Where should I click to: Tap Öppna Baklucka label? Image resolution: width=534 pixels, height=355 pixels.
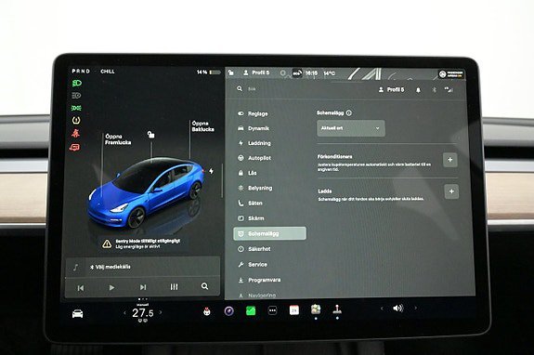(x=203, y=126)
